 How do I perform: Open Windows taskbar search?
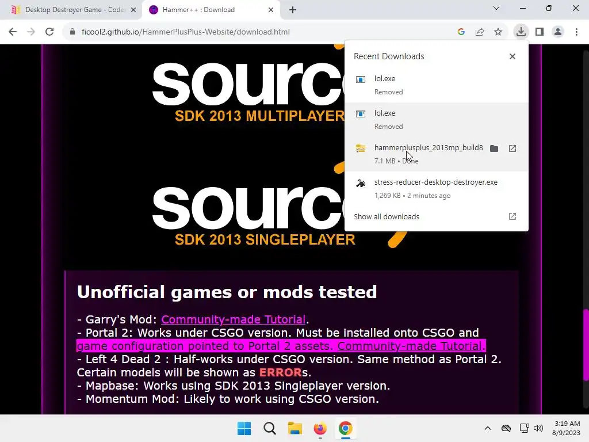[269, 428]
